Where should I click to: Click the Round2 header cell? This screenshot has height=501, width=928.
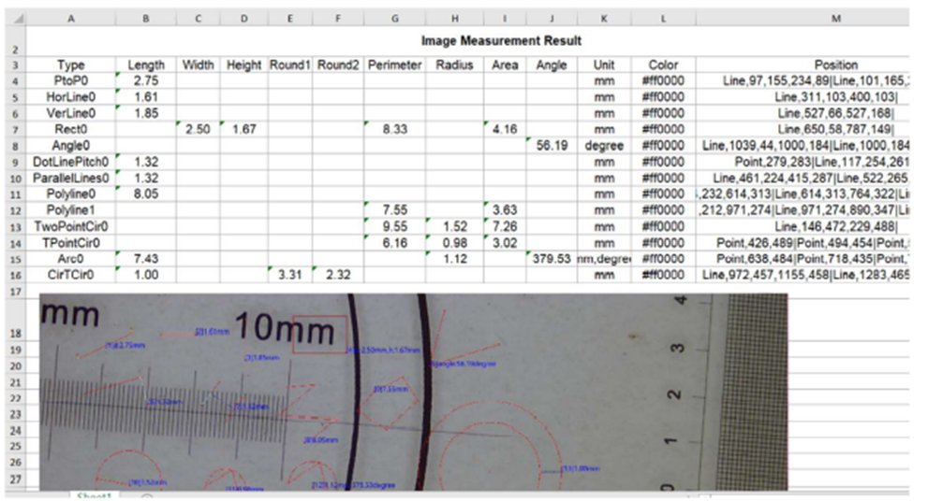[x=338, y=65]
